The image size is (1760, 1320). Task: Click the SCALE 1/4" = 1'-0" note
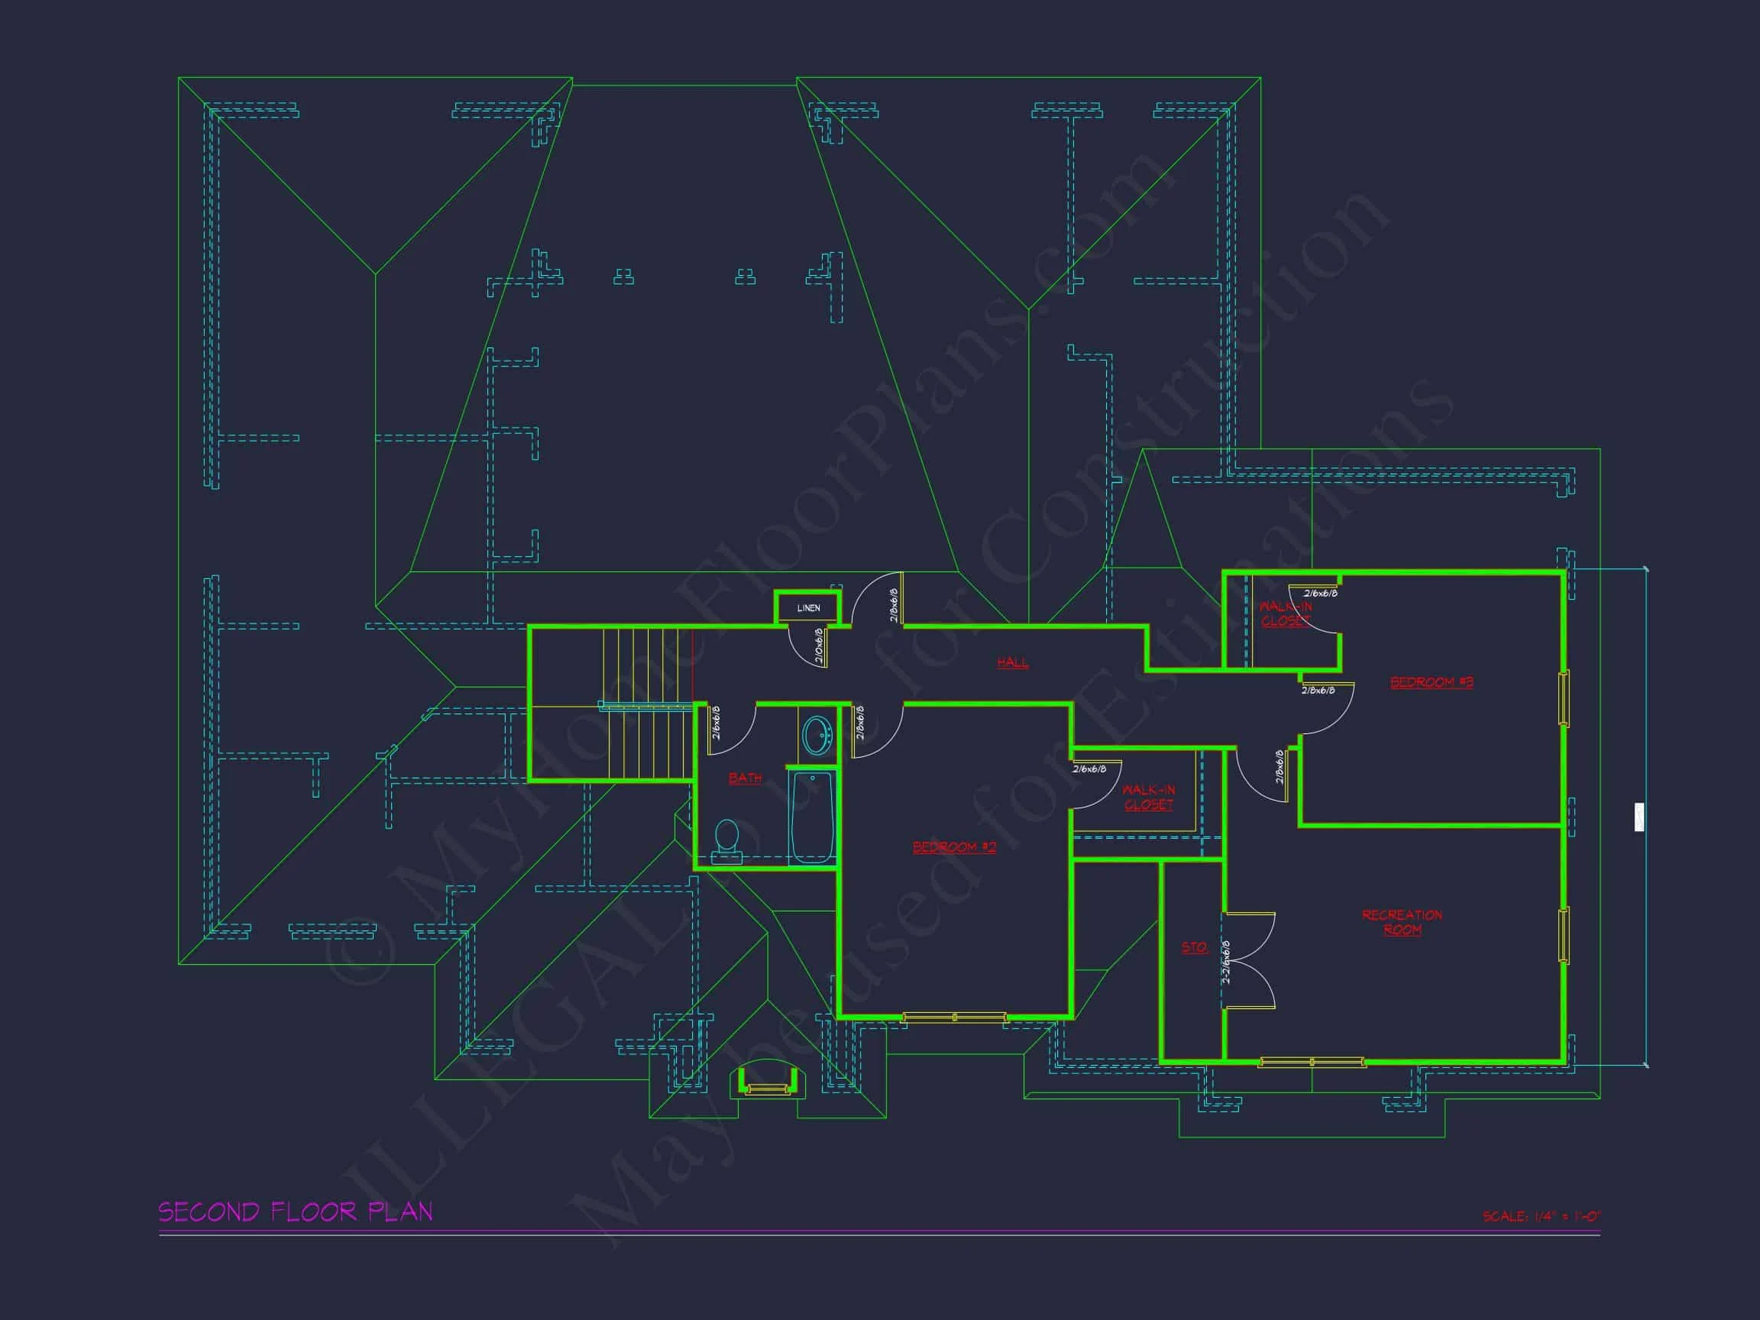pyautogui.click(x=1542, y=1217)
